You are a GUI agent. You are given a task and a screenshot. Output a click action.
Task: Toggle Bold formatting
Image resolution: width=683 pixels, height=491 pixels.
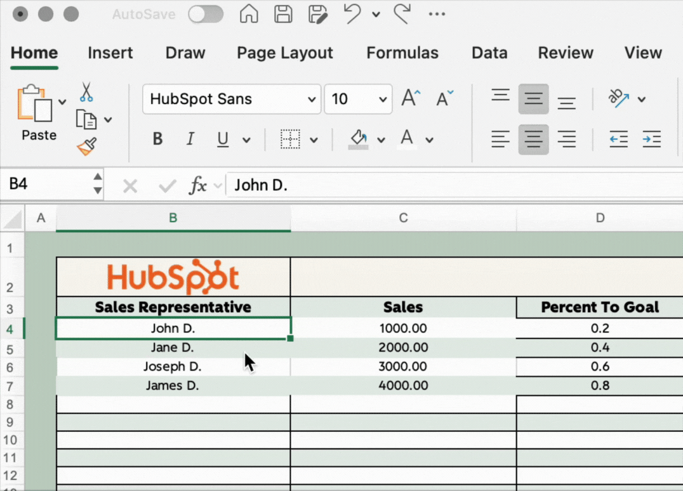pos(158,139)
